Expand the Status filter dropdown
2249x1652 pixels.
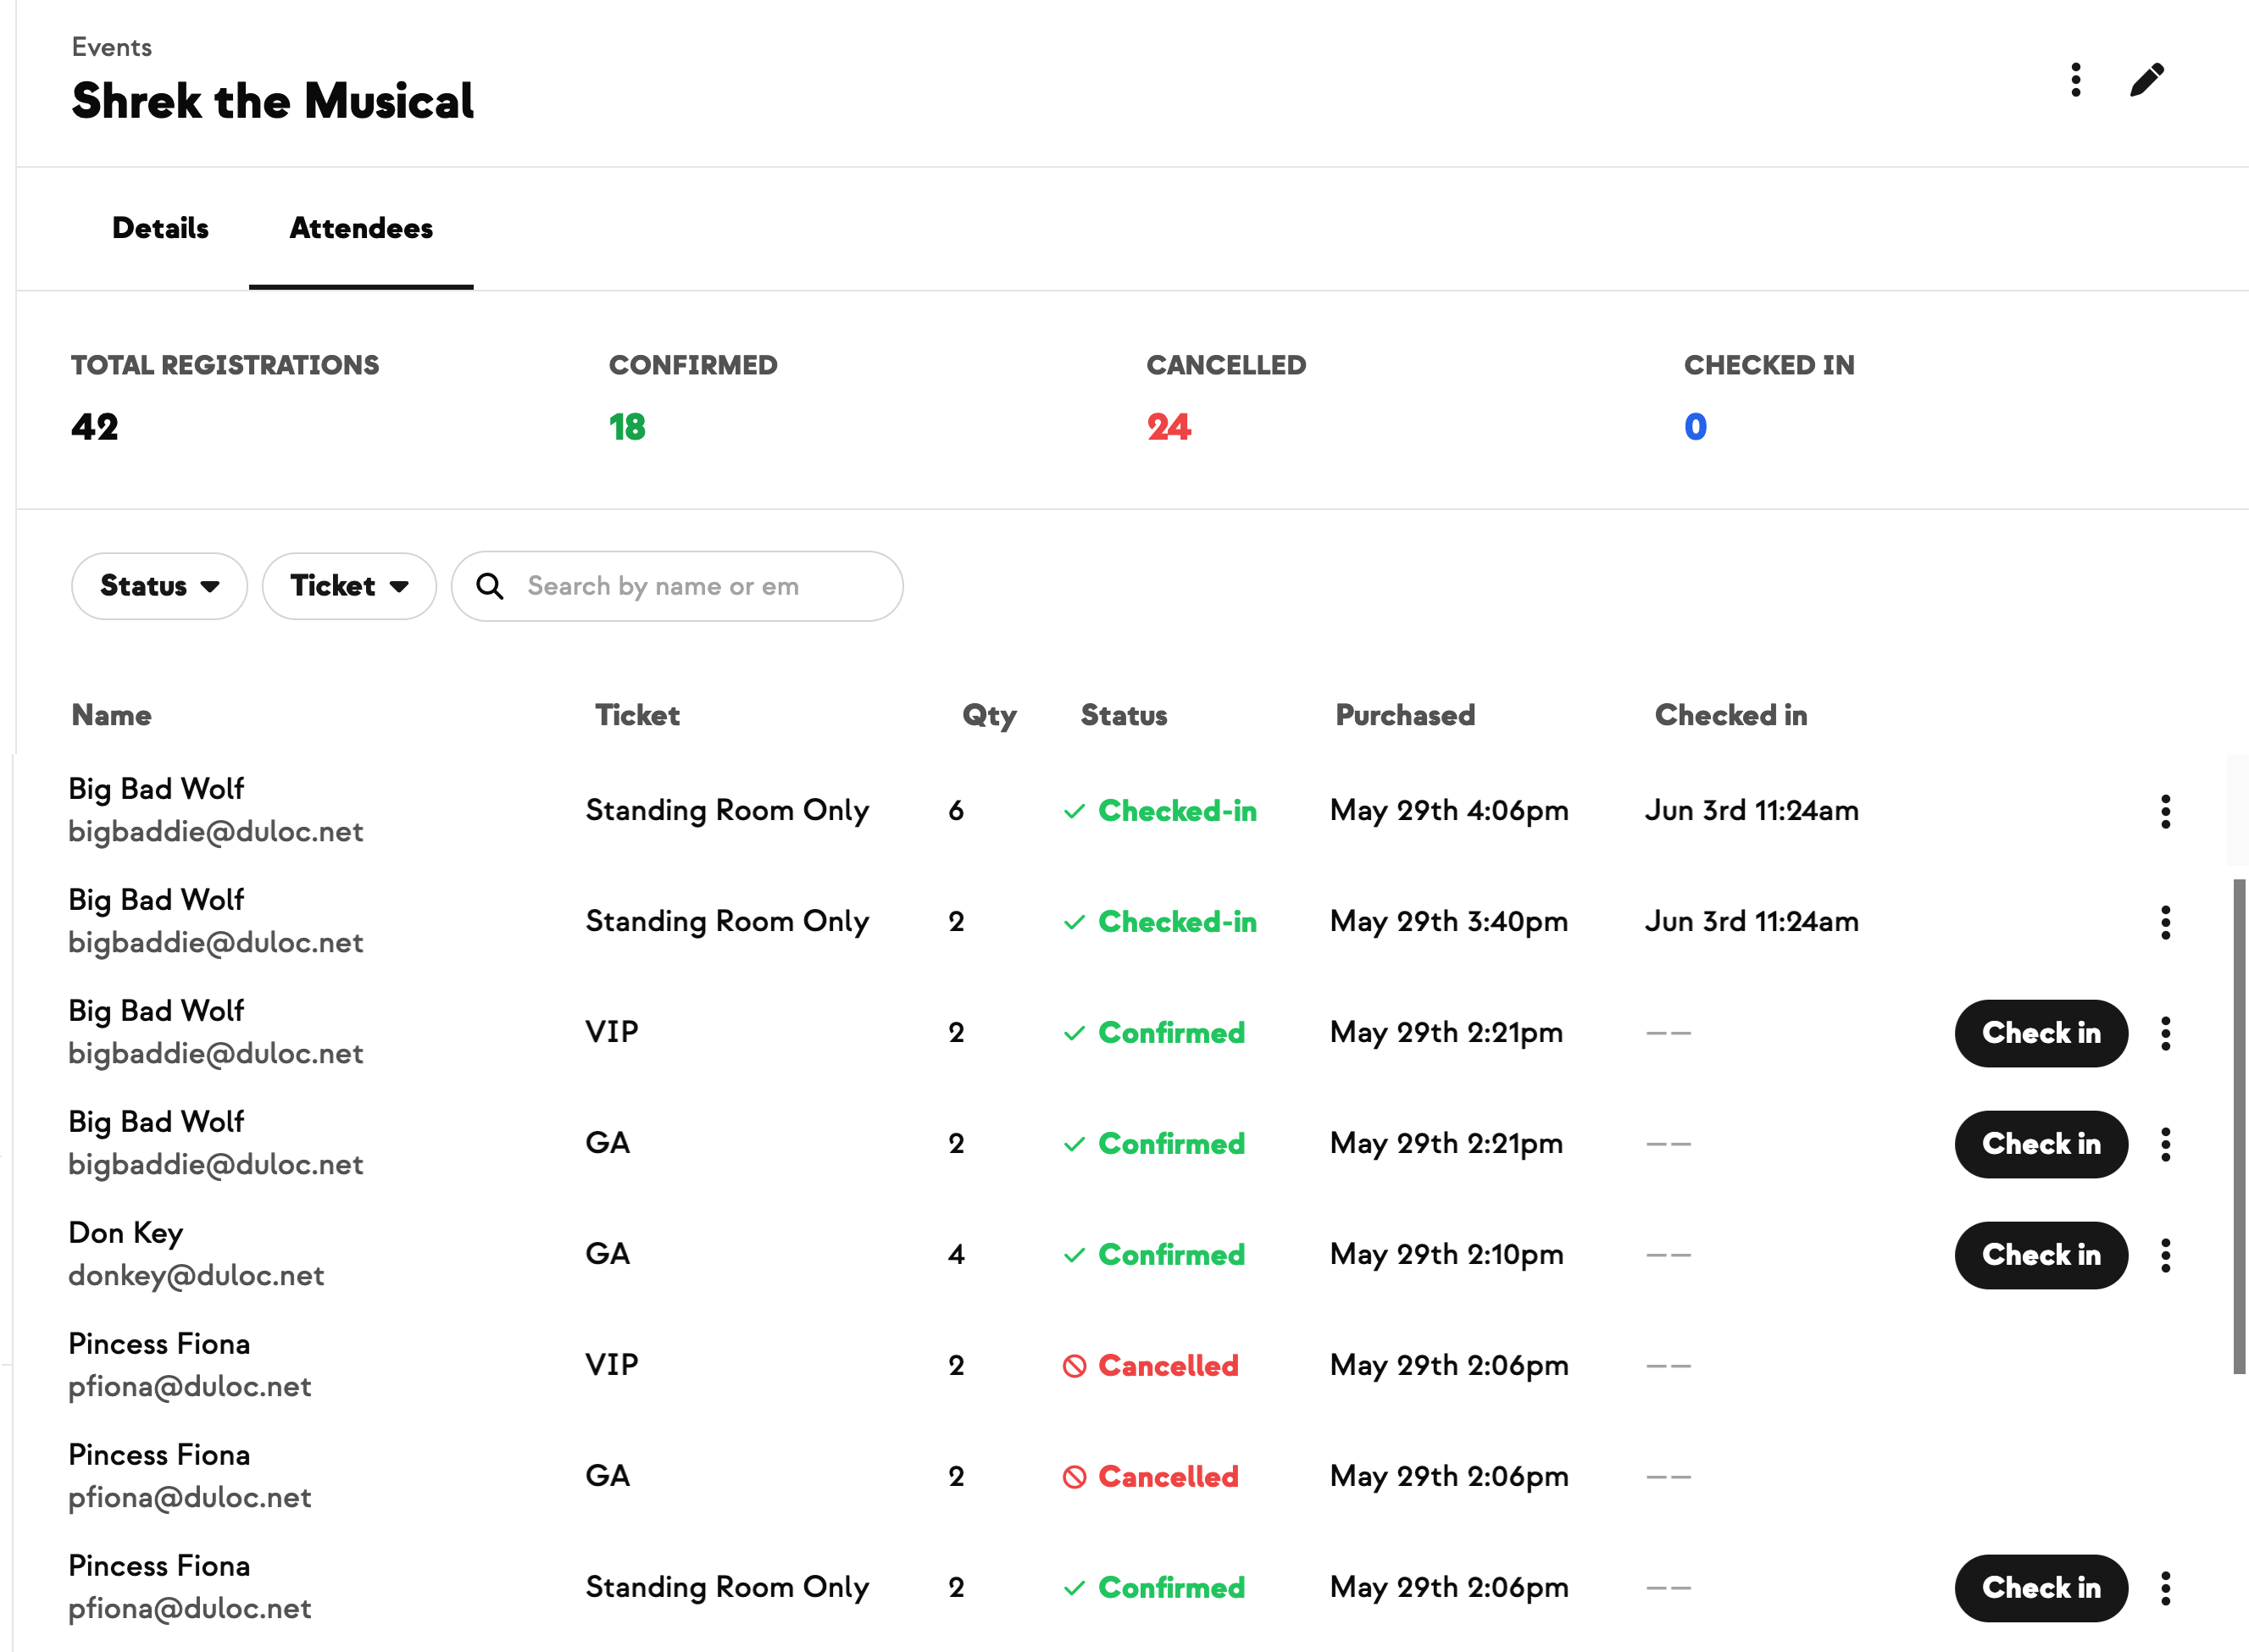(x=159, y=586)
